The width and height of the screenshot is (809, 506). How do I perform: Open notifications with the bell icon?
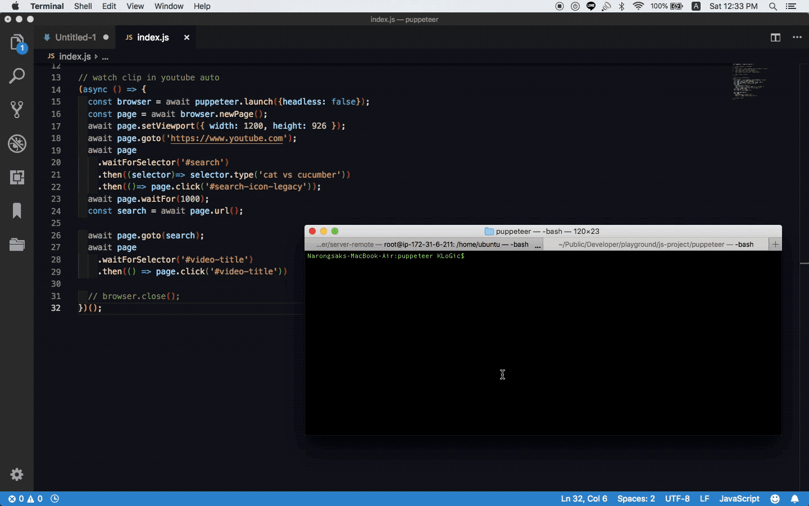pos(796,499)
